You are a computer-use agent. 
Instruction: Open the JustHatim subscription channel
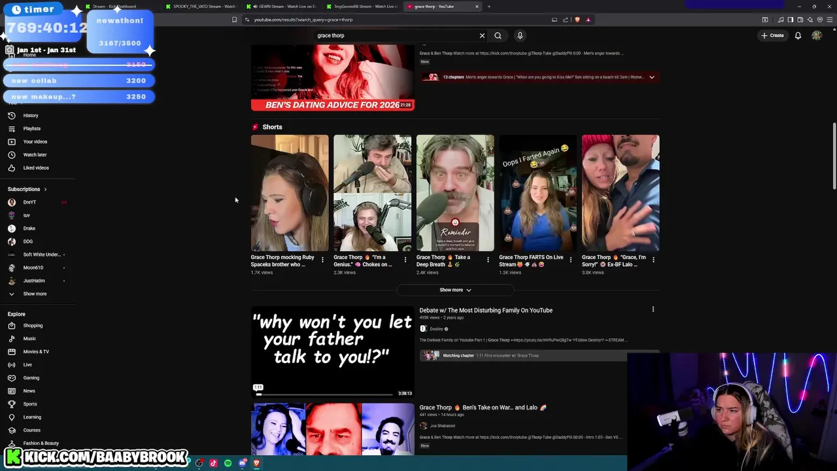34,281
